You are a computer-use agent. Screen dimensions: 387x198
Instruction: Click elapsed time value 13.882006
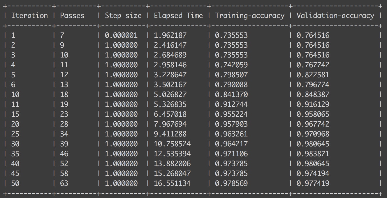(x=172, y=164)
